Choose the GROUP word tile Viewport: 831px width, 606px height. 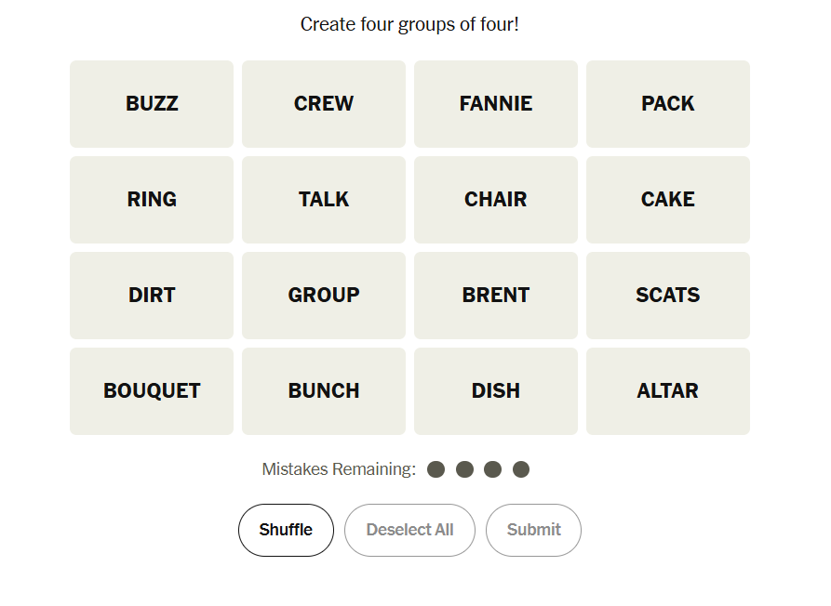(x=324, y=296)
